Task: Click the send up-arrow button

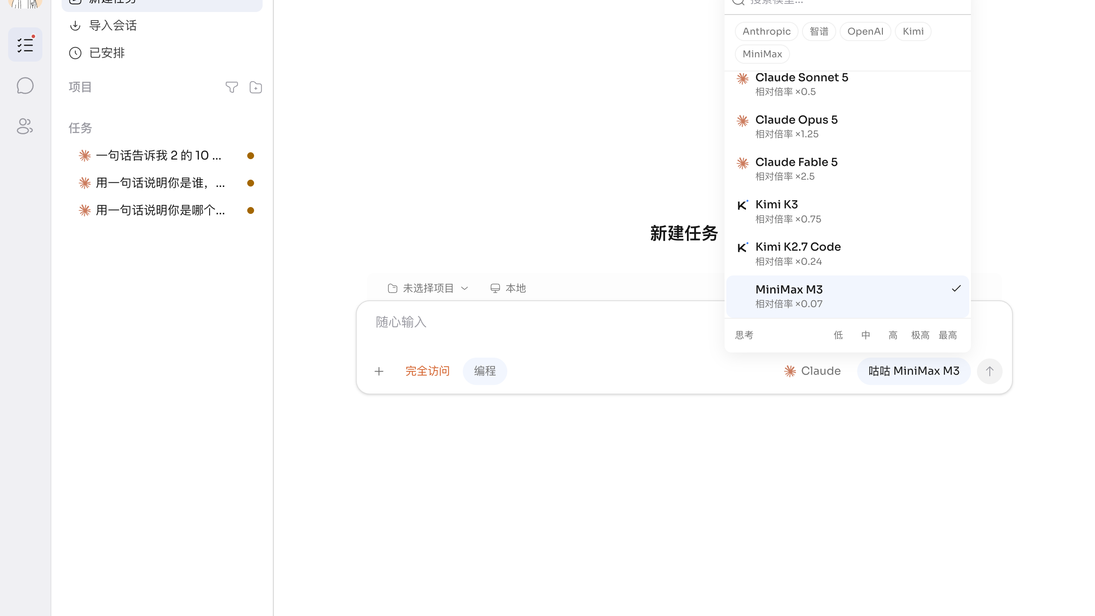Action: tap(989, 371)
